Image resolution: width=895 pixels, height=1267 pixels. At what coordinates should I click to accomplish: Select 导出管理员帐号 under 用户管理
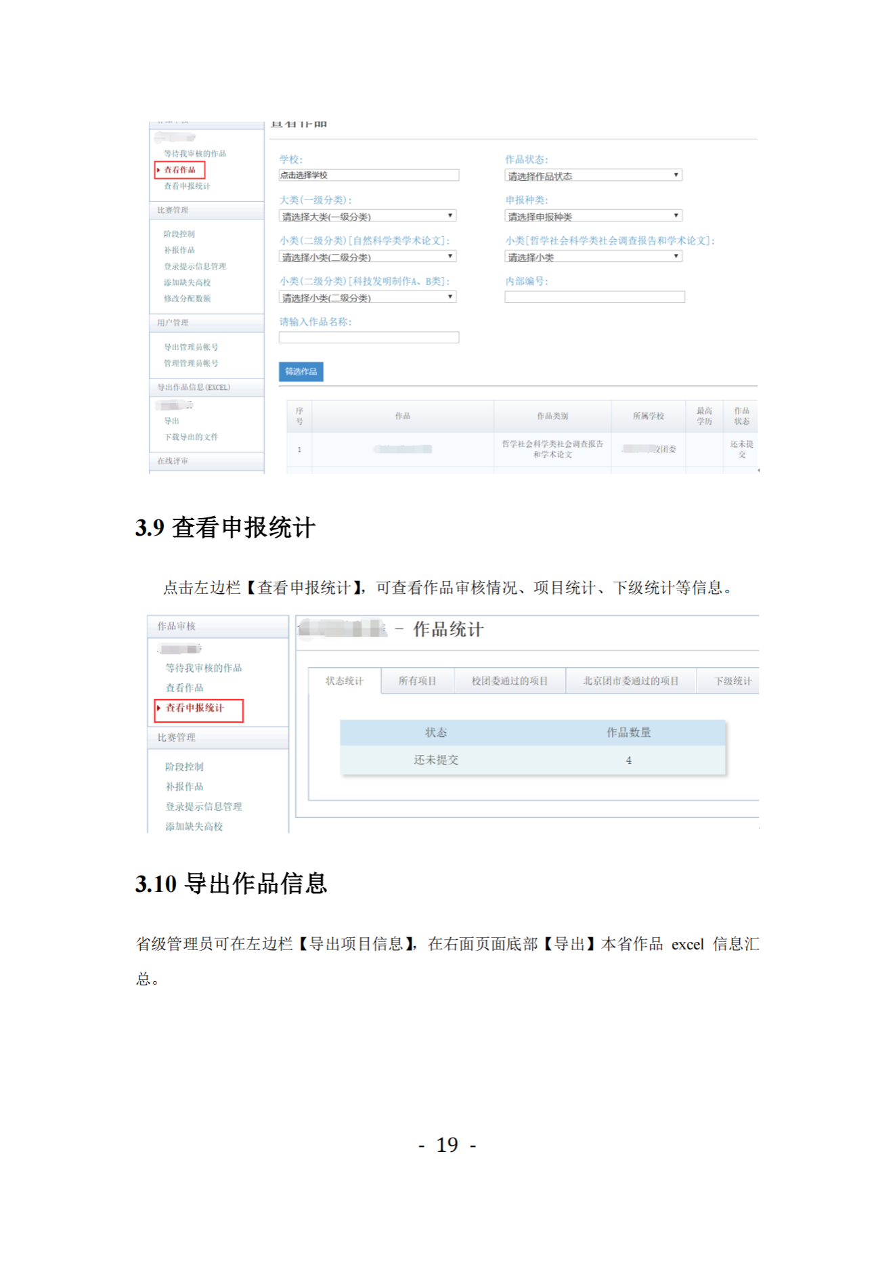coord(191,347)
